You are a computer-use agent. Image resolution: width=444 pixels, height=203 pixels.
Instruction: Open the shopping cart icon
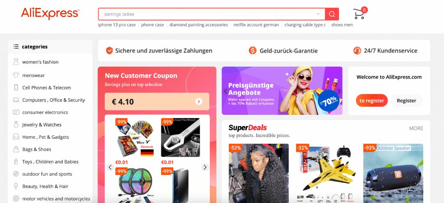click(359, 13)
